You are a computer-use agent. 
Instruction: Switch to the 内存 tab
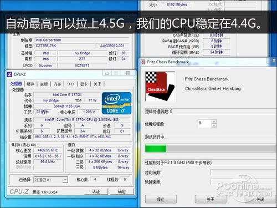(57, 84)
